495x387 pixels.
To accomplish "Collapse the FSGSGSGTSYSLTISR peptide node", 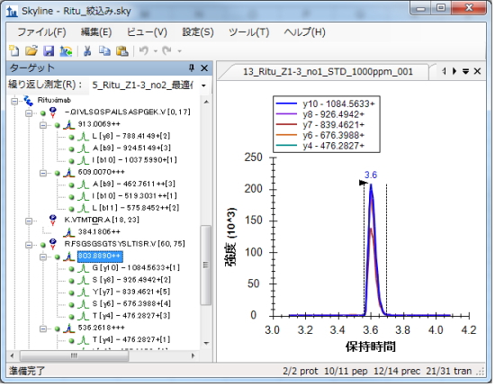I will pos(29,245).
